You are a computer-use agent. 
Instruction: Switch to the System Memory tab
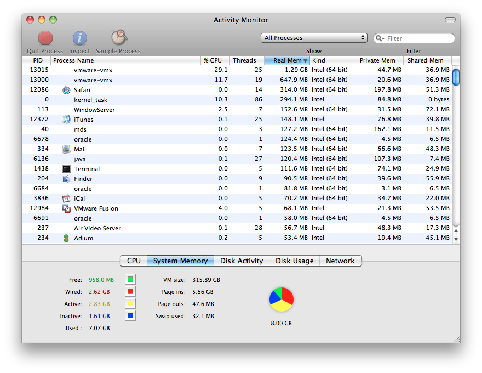click(x=180, y=261)
